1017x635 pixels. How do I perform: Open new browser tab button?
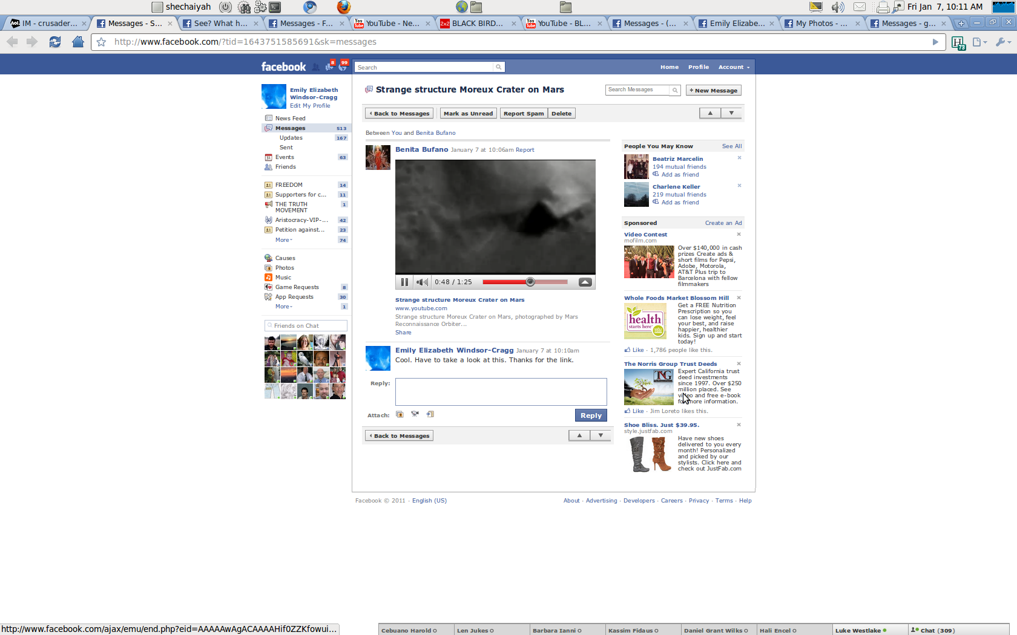[961, 24]
